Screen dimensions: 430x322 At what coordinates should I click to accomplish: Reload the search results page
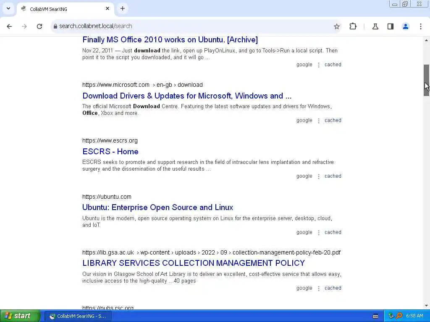coord(39,26)
